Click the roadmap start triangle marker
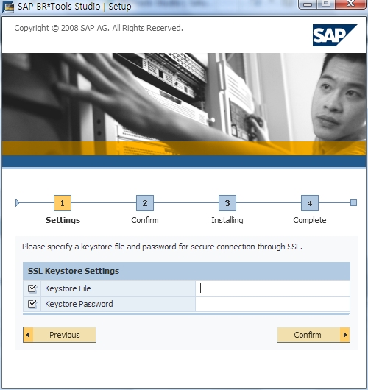This screenshot has width=368, height=390. pos(17,202)
